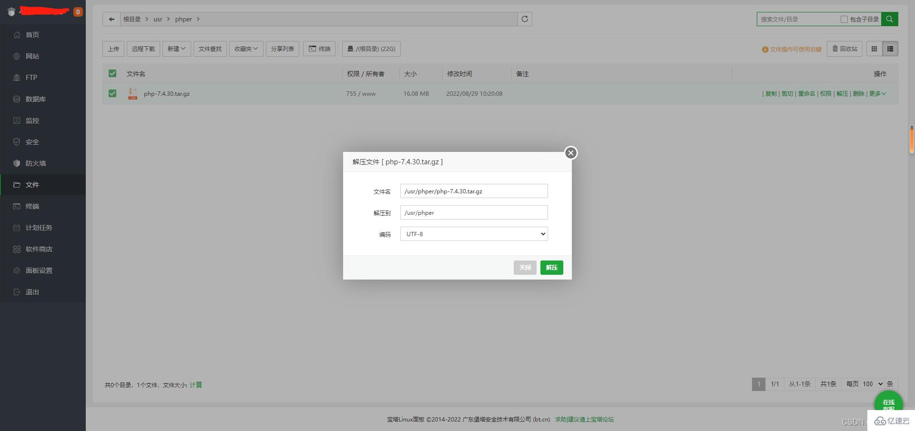The image size is (915, 431).
Task: Click the 根目录 breadcrumb
Action: click(132, 19)
